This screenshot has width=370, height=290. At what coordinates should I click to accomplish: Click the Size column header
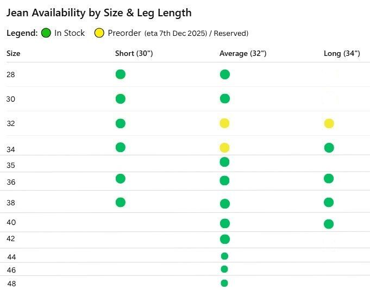click(x=13, y=53)
